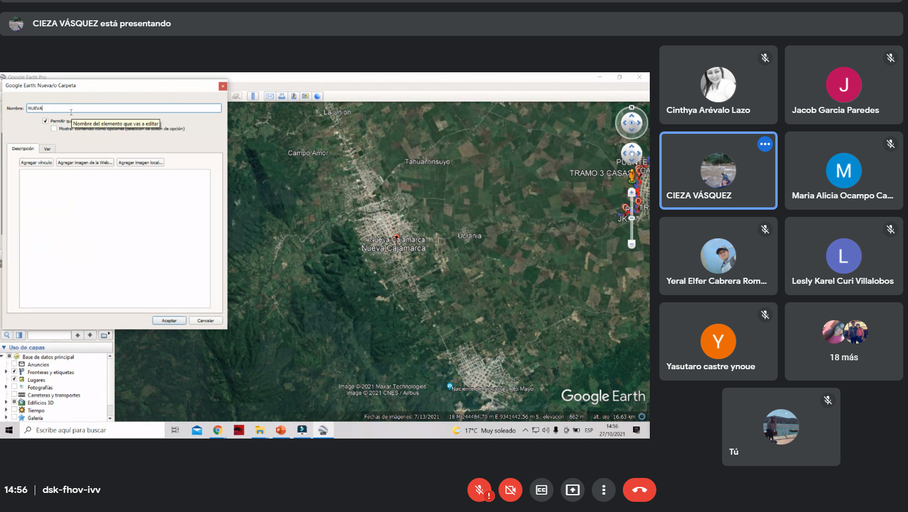The height and width of the screenshot is (512, 908).
Task: Toggle the Anuncios layer checkbox
Action: tap(14, 363)
